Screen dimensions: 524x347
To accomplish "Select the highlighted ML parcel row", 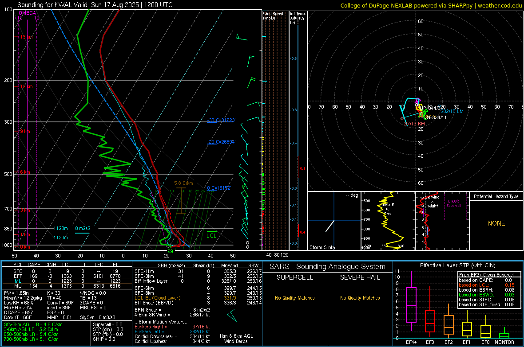I will [67, 281].
